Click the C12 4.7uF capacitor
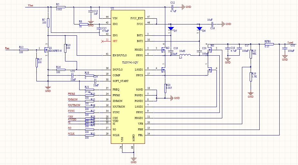The height and width of the screenshot is (165, 298). pos(172,7)
